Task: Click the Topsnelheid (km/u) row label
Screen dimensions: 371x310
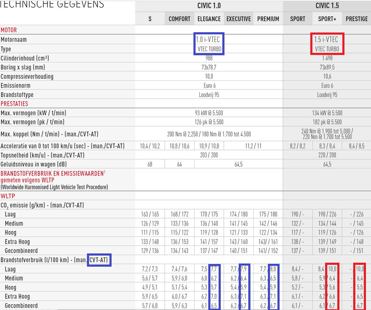Action: pos(43,155)
